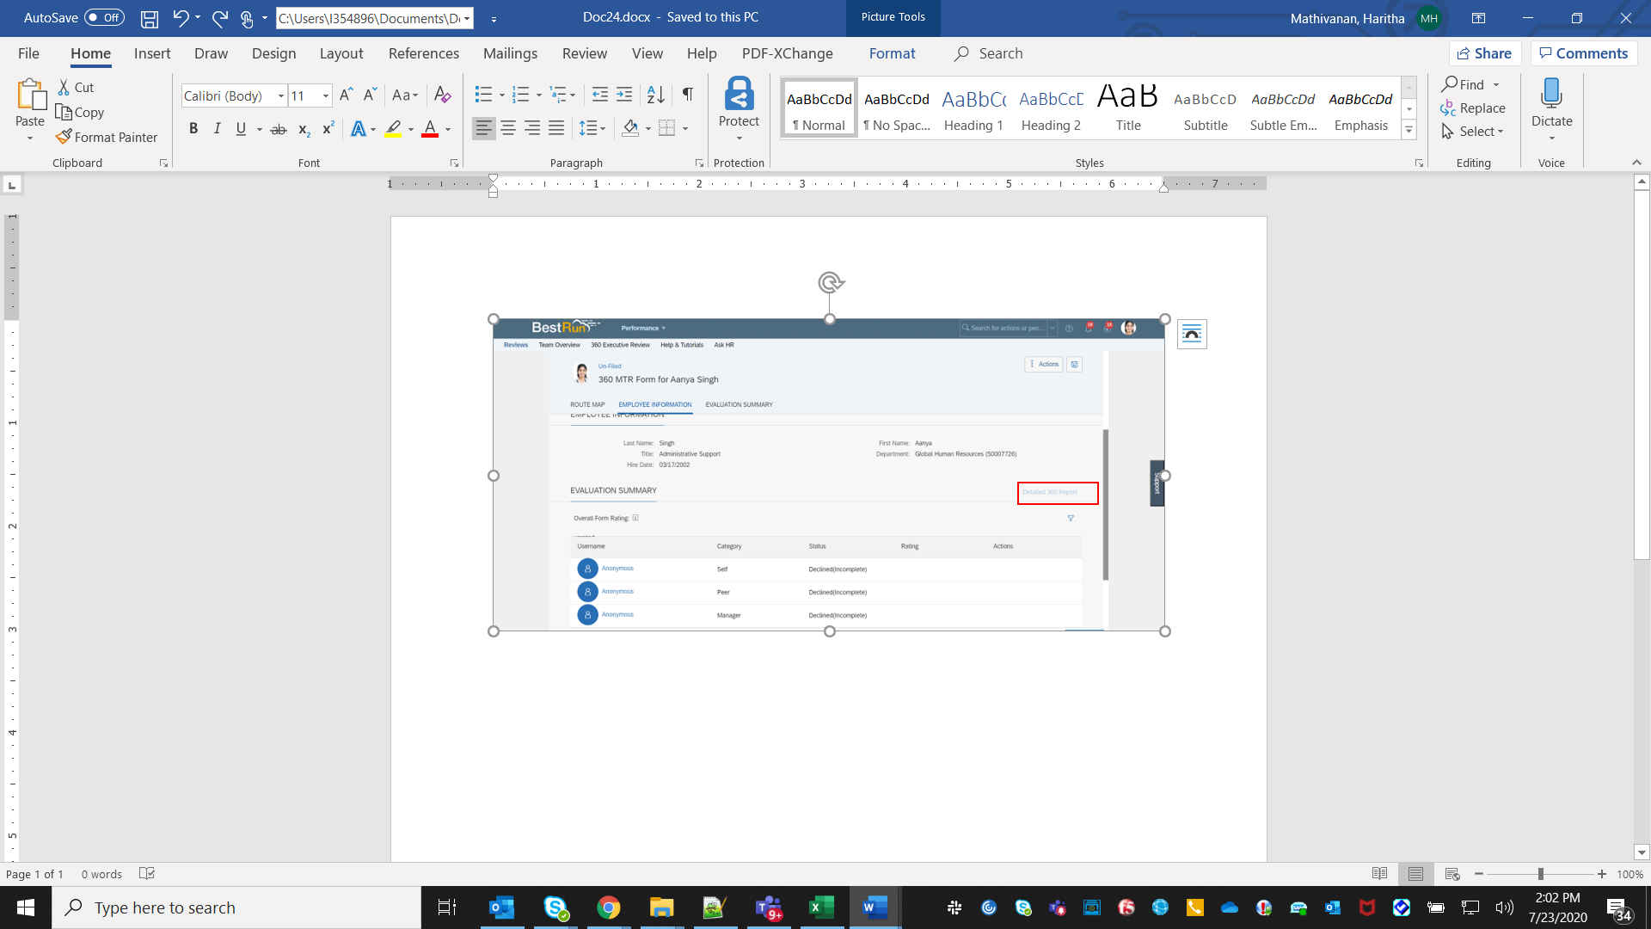Viewport: 1651px width, 929px height.
Task: Toggle Underline formatting
Action: 241,129
